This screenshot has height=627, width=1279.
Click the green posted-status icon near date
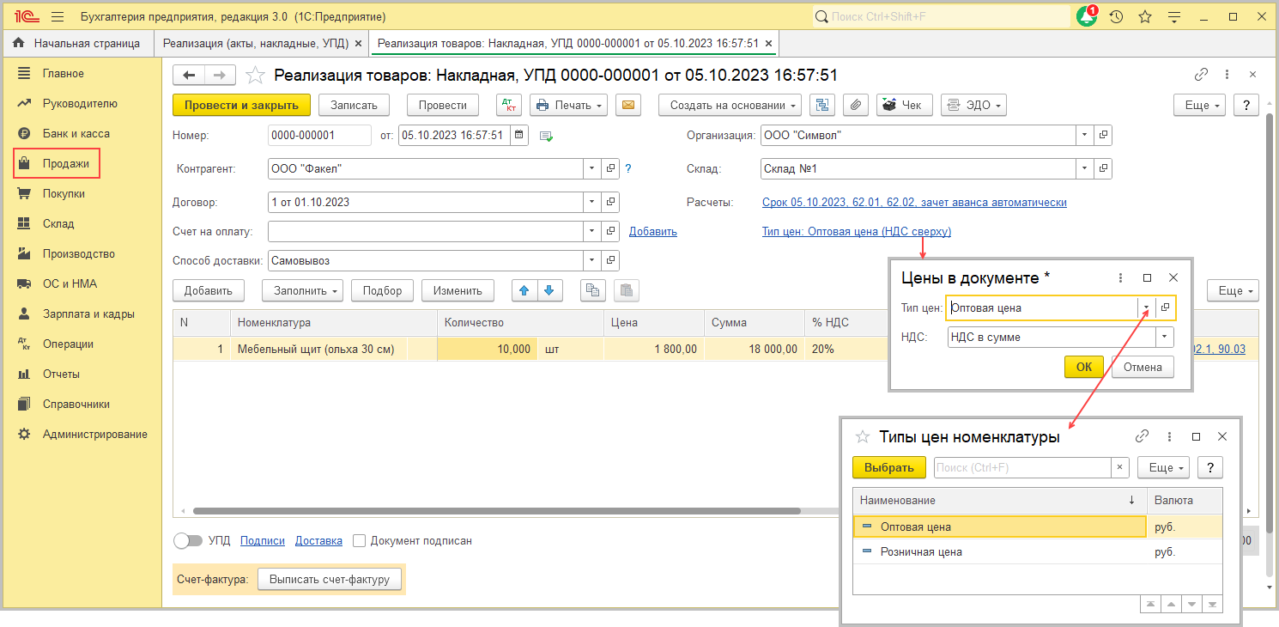546,136
